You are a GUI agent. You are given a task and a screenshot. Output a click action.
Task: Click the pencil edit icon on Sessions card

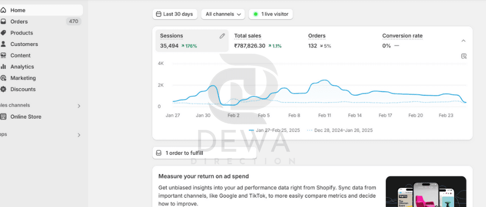(222, 36)
